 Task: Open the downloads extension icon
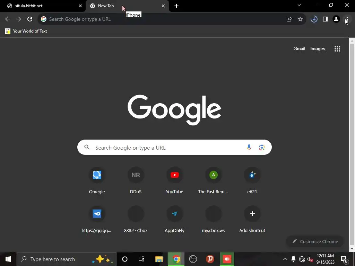point(314,19)
